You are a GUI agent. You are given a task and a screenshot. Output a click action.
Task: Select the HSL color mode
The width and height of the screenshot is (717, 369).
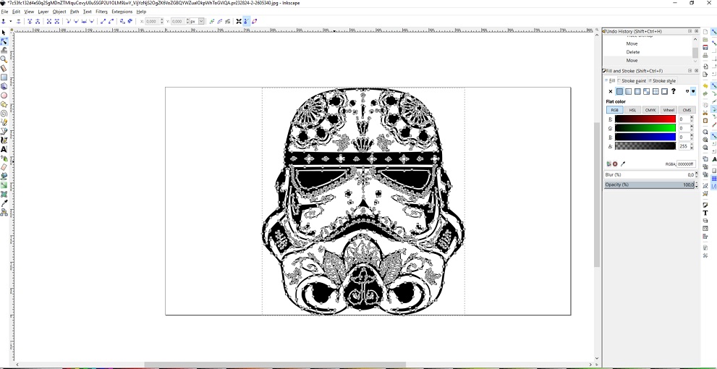tap(632, 110)
